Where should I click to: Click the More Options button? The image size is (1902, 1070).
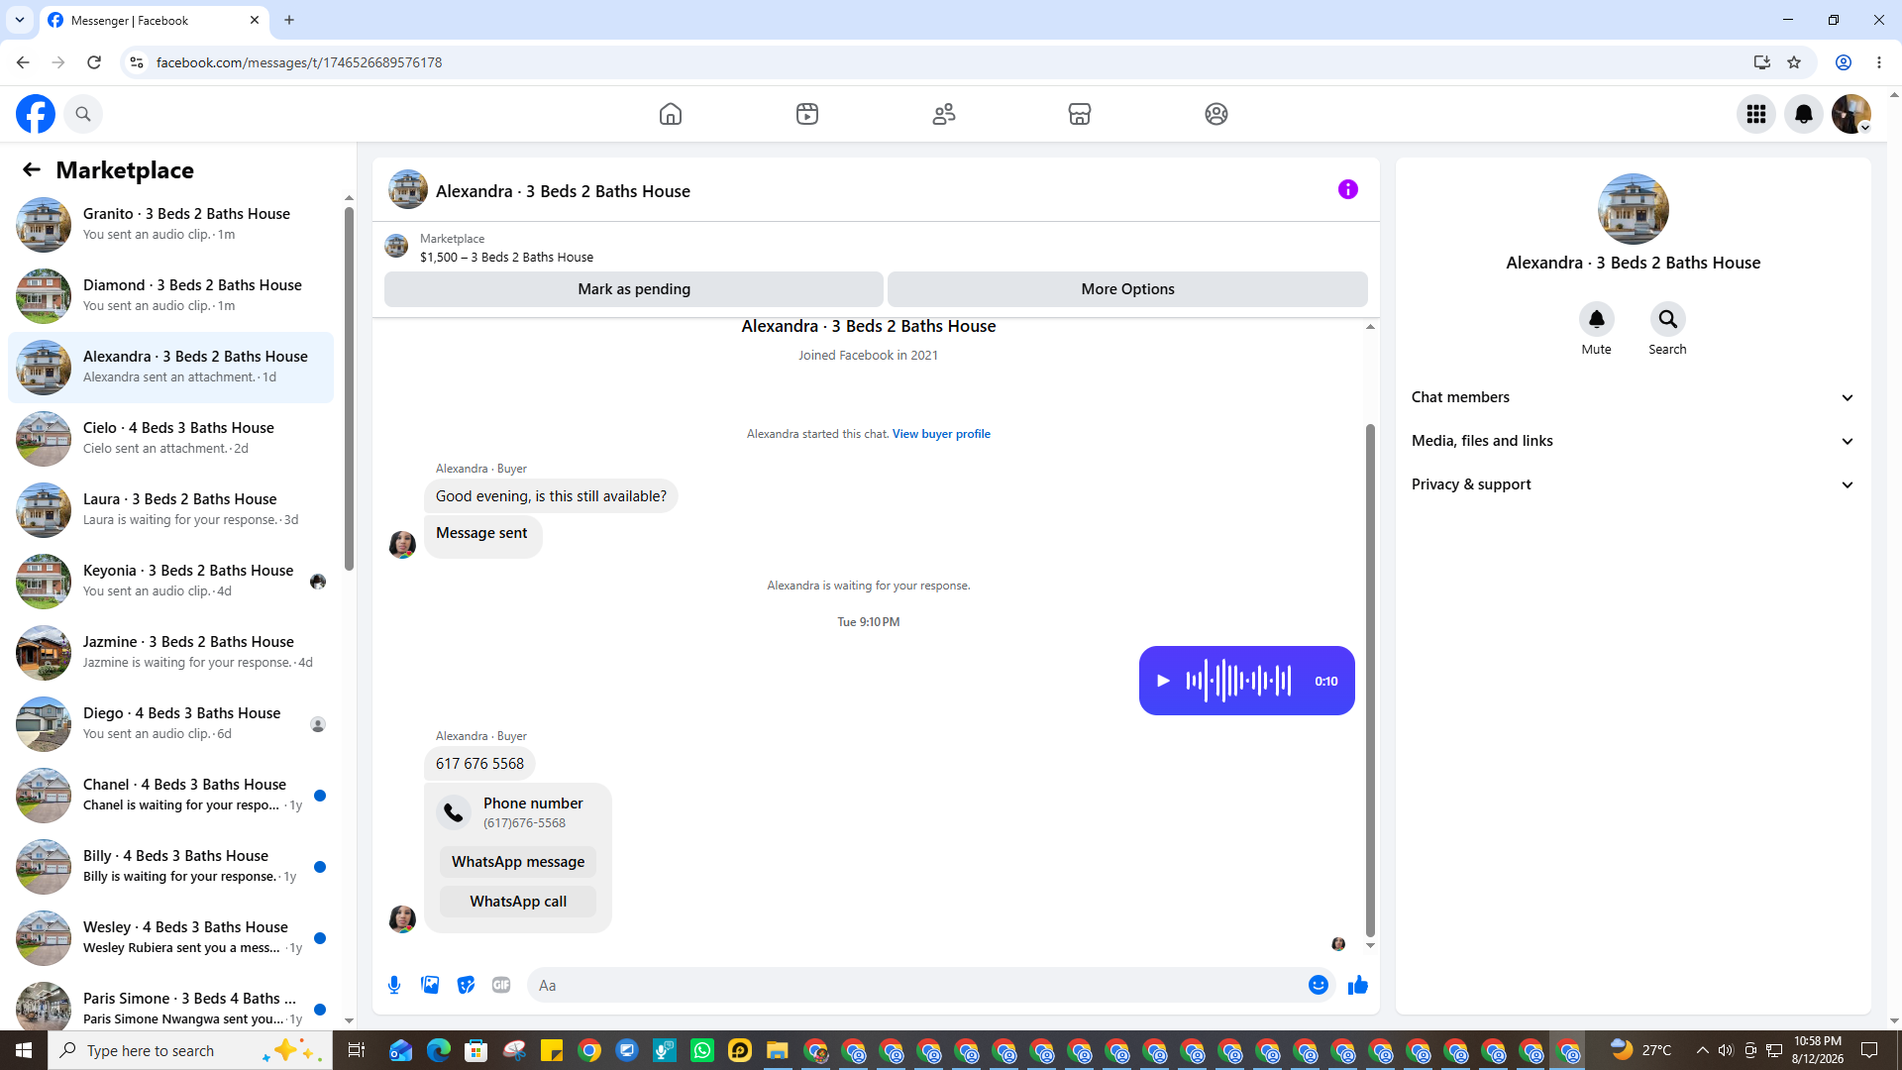pos(1127,289)
